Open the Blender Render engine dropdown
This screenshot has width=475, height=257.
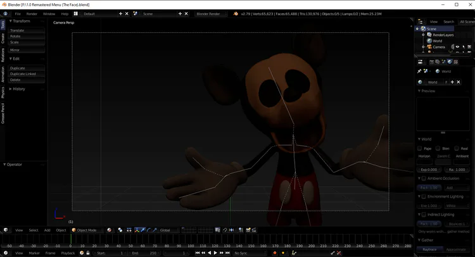point(211,14)
